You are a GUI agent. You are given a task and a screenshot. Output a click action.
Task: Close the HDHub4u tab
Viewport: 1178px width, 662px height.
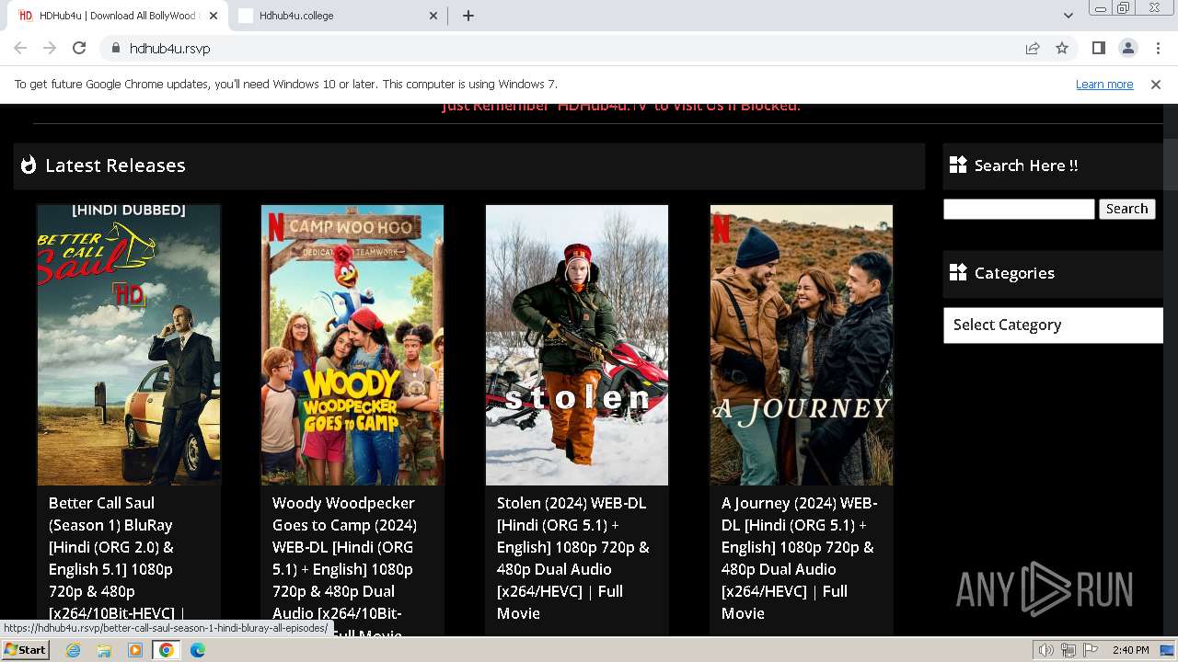click(214, 16)
